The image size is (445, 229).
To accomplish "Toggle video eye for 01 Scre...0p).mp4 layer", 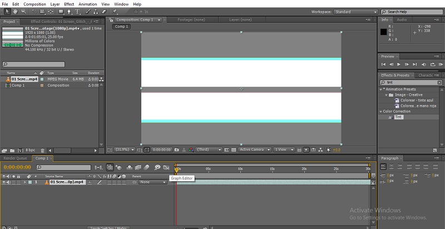I will pyautogui.click(x=4, y=182).
